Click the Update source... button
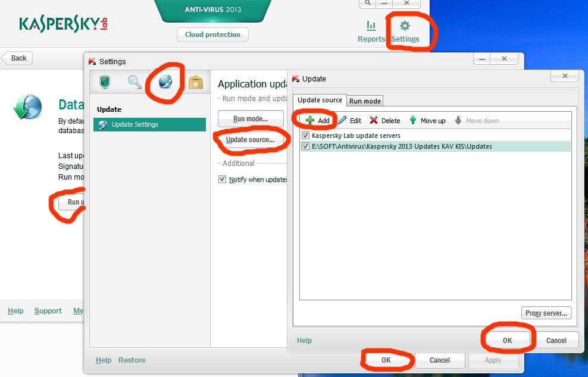 point(250,139)
